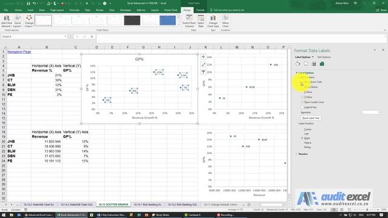Viewport: 388px width, 218px height.
Task: Switch to 18.16.1 Risk Ranking Ex sheet
Action: click(147, 205)
